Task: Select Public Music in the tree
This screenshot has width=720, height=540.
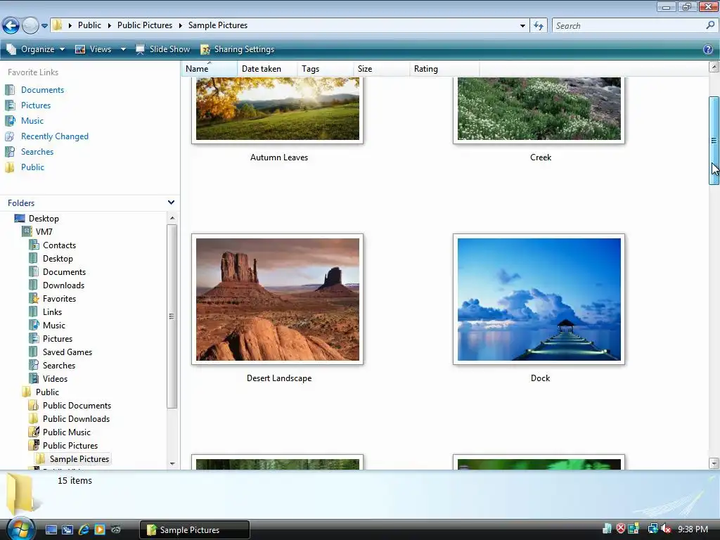Action: pos(67,432)
